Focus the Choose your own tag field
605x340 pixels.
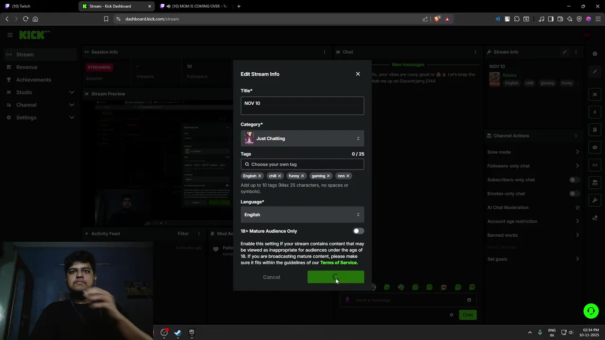302,164
